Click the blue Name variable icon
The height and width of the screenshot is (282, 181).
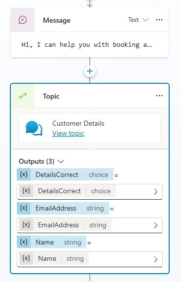click(24, 242)
